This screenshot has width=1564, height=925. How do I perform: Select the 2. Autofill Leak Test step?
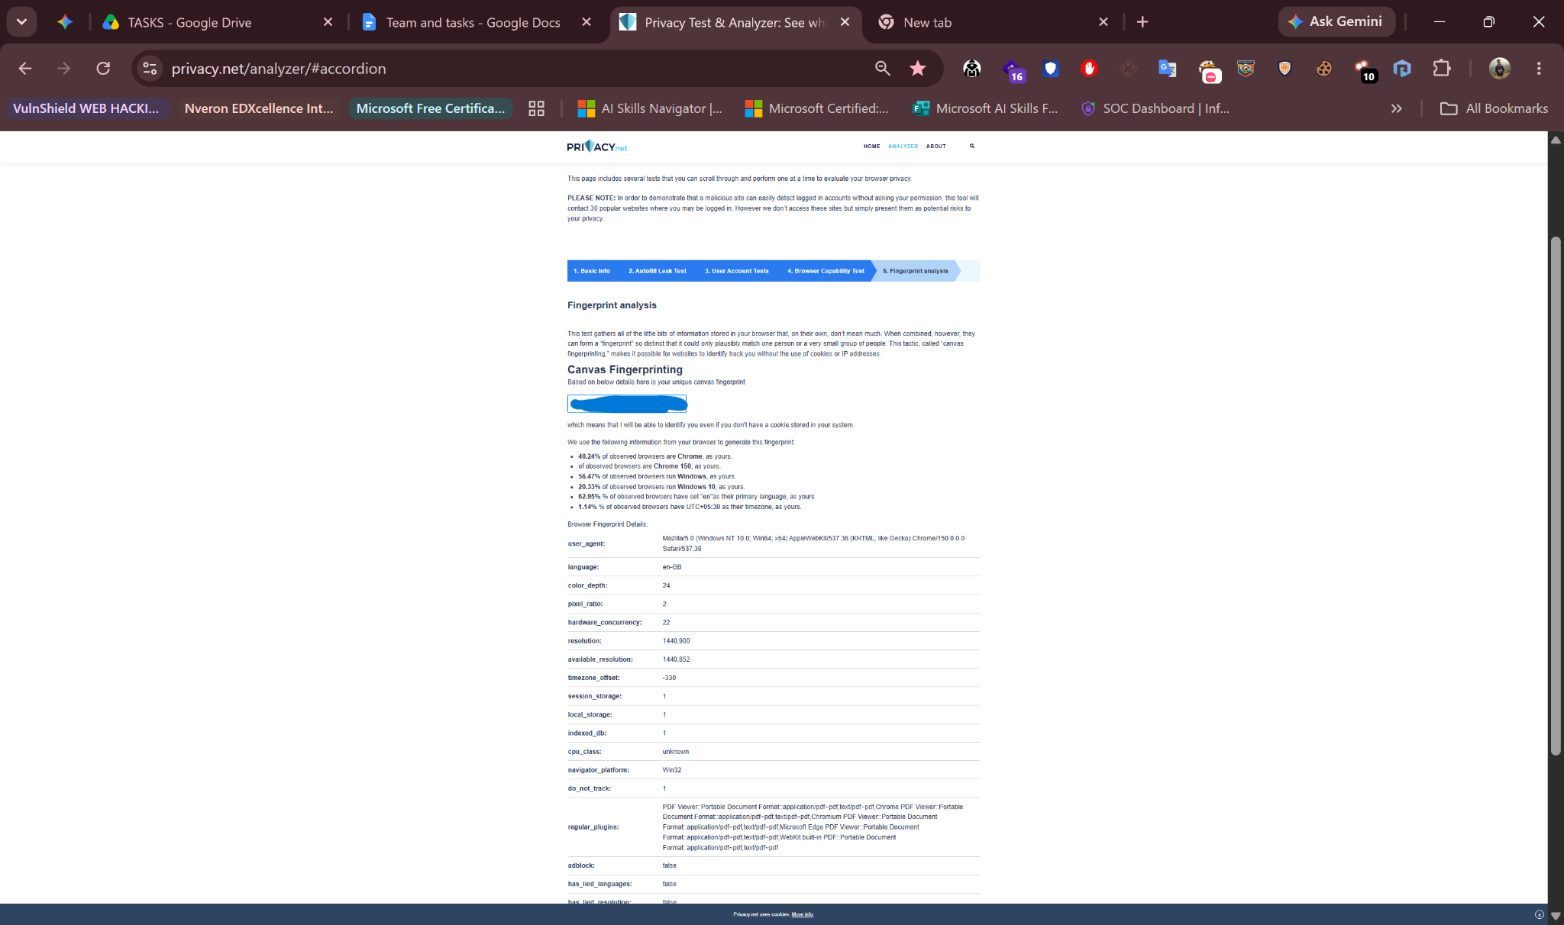[x=658, y=271]
